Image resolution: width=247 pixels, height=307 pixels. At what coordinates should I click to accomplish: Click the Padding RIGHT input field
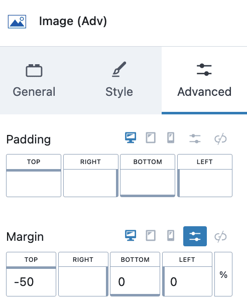(x=91, y=183)
